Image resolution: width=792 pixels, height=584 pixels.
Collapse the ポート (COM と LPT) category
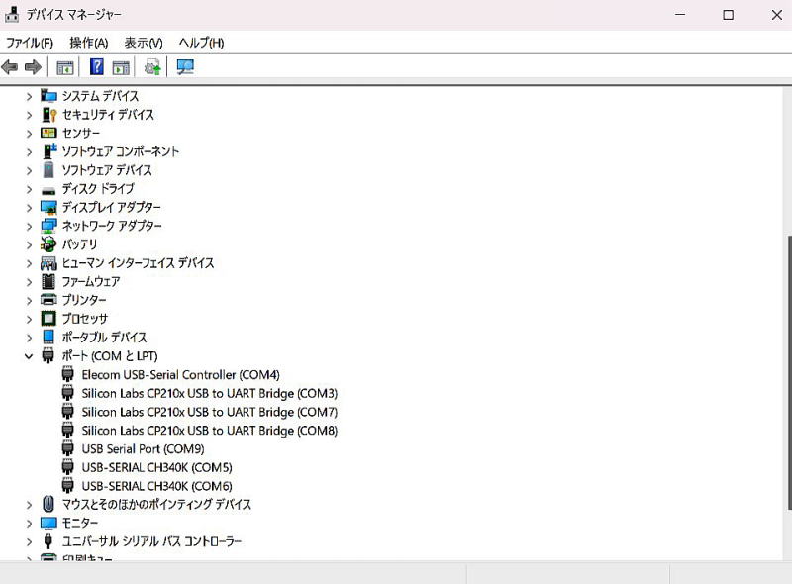pos(29,356)
